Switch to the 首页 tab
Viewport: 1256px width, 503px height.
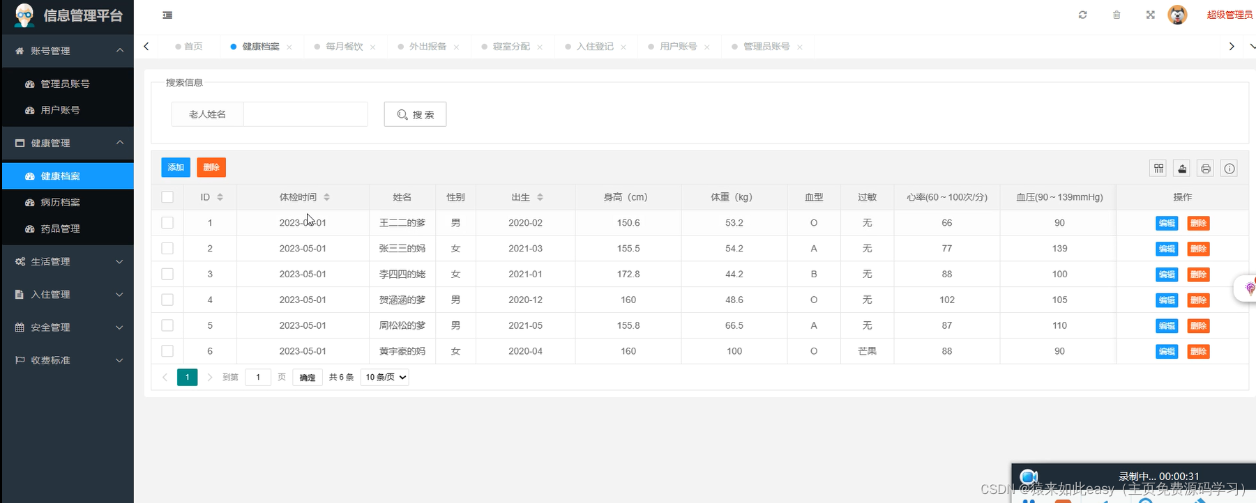coord(189,47)
